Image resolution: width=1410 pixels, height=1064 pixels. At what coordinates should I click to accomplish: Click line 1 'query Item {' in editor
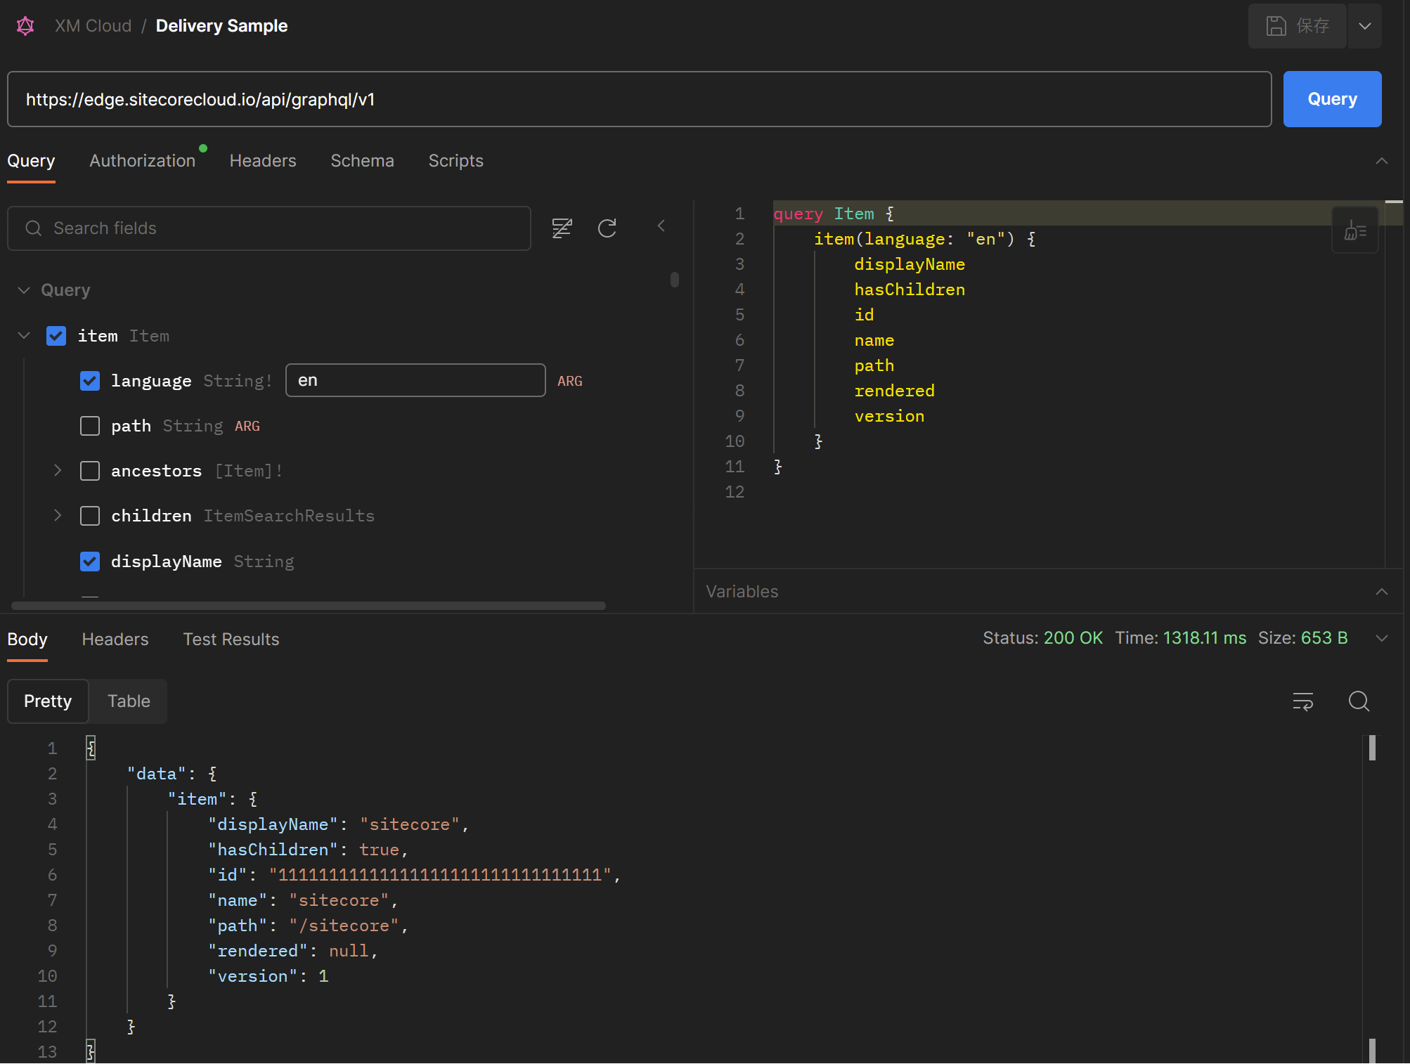(x=834, y=214)
